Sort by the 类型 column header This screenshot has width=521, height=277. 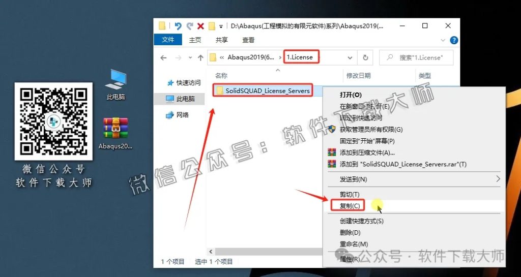coord(425,76)
